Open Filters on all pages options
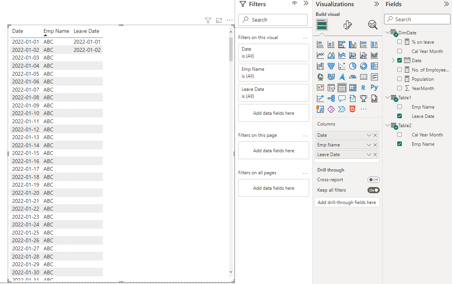The width and height of the screenshot is (452, 284). coord(305,173)
